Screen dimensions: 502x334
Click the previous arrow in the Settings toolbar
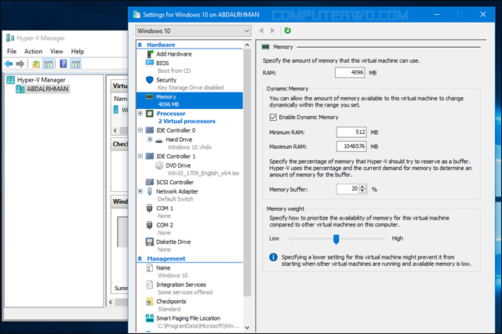click(261, 31)
